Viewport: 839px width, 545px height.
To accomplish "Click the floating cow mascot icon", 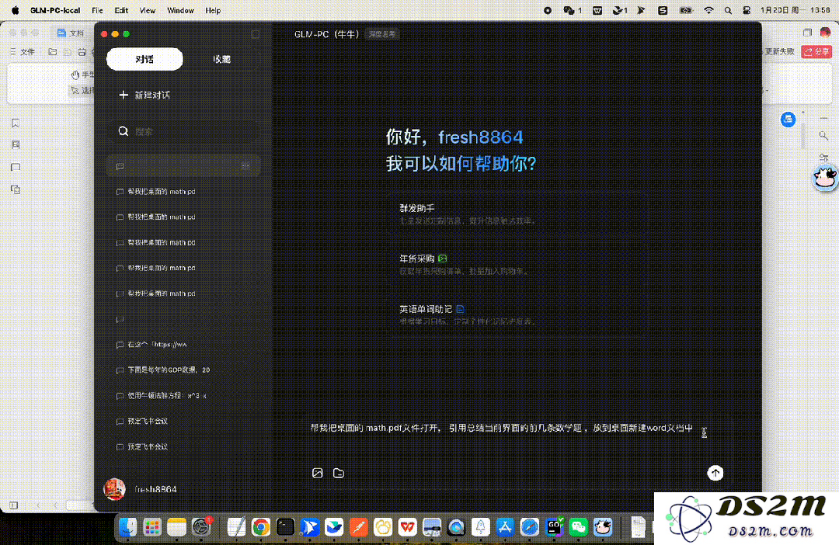I will click(824, 178).
